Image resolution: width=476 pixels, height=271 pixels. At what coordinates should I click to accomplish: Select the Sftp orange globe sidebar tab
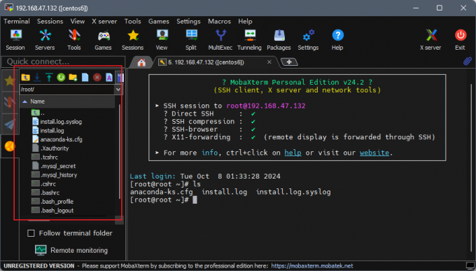tap(10, 146)
